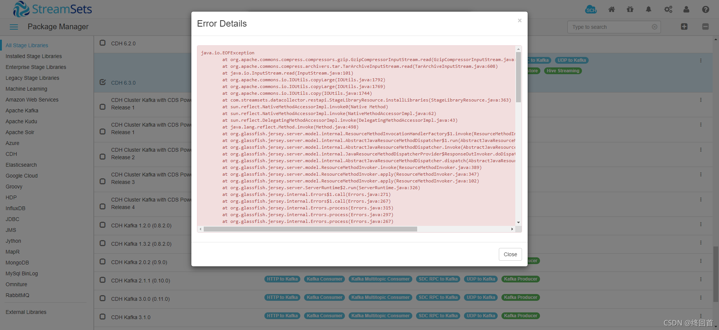Click the main page vertical scrollbar thumb
Screen dimensions: 719x330
point(716,273)
